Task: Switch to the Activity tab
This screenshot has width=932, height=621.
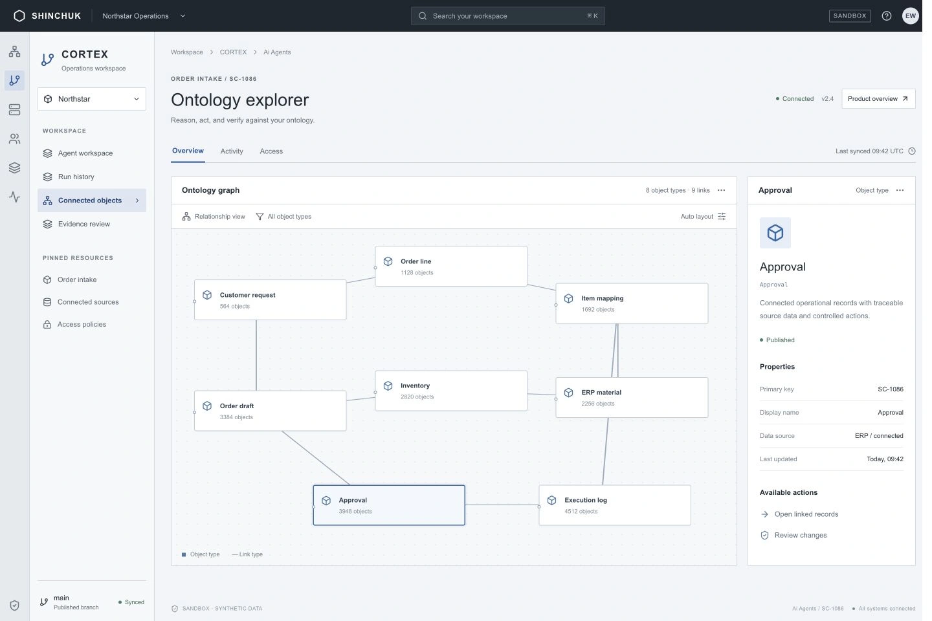Action: pyautogui.click(x=232, y=151)
